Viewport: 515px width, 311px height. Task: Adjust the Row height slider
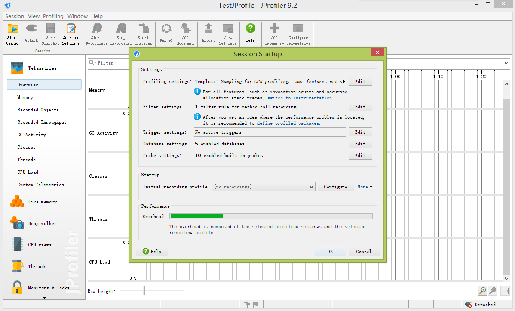click(x=144, y=291)
